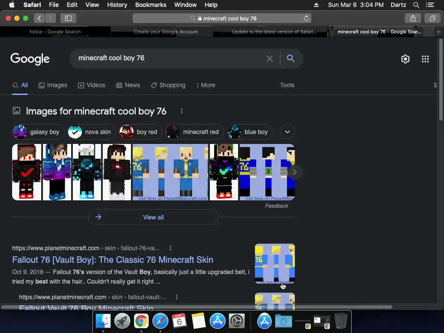Open App Store from the Dock

pos(218,321)
